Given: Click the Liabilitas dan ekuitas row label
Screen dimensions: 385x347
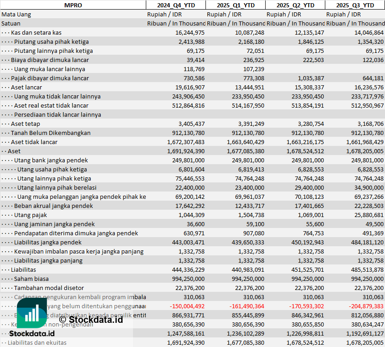Looking at the screenshot, I should pos(37,342).
